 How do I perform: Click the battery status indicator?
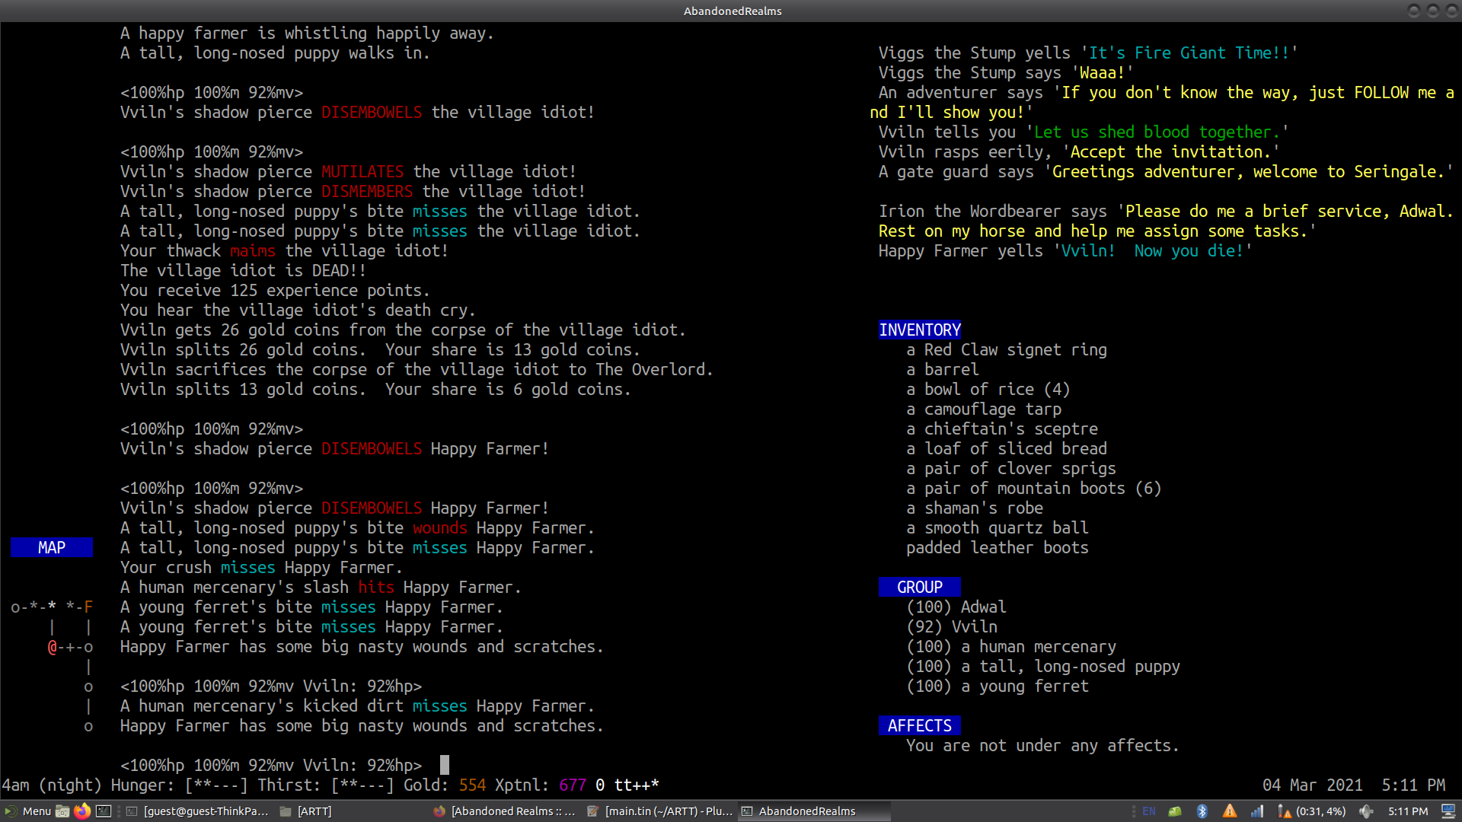[1311, 811]
